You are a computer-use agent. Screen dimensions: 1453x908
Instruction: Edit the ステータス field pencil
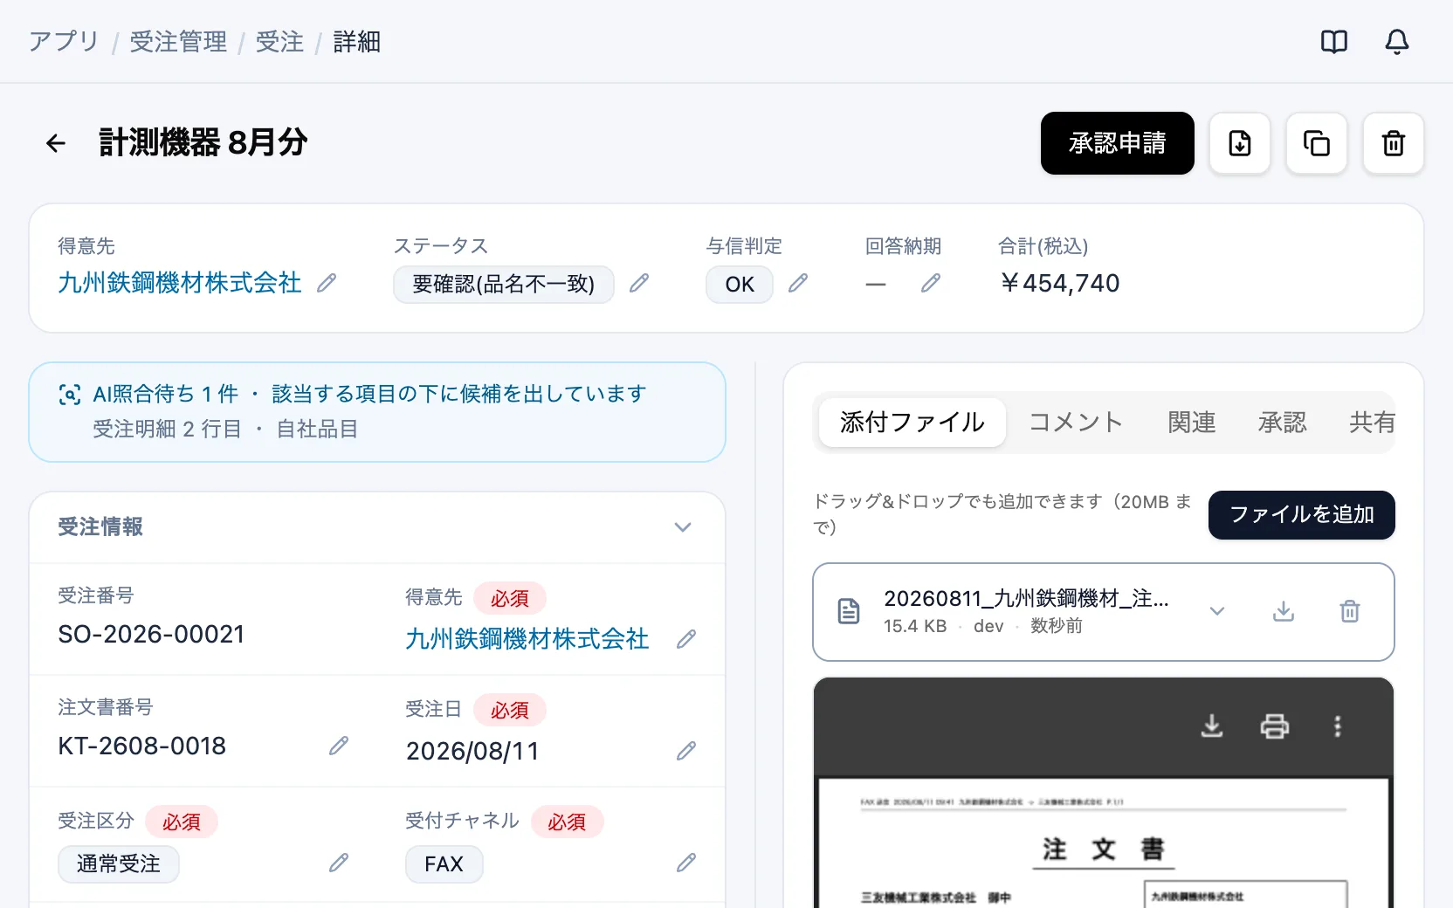coord(639,283)
